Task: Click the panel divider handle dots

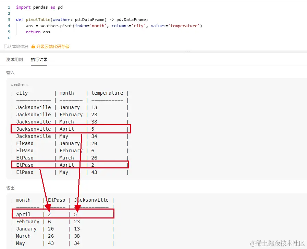Action: point(187,52)
